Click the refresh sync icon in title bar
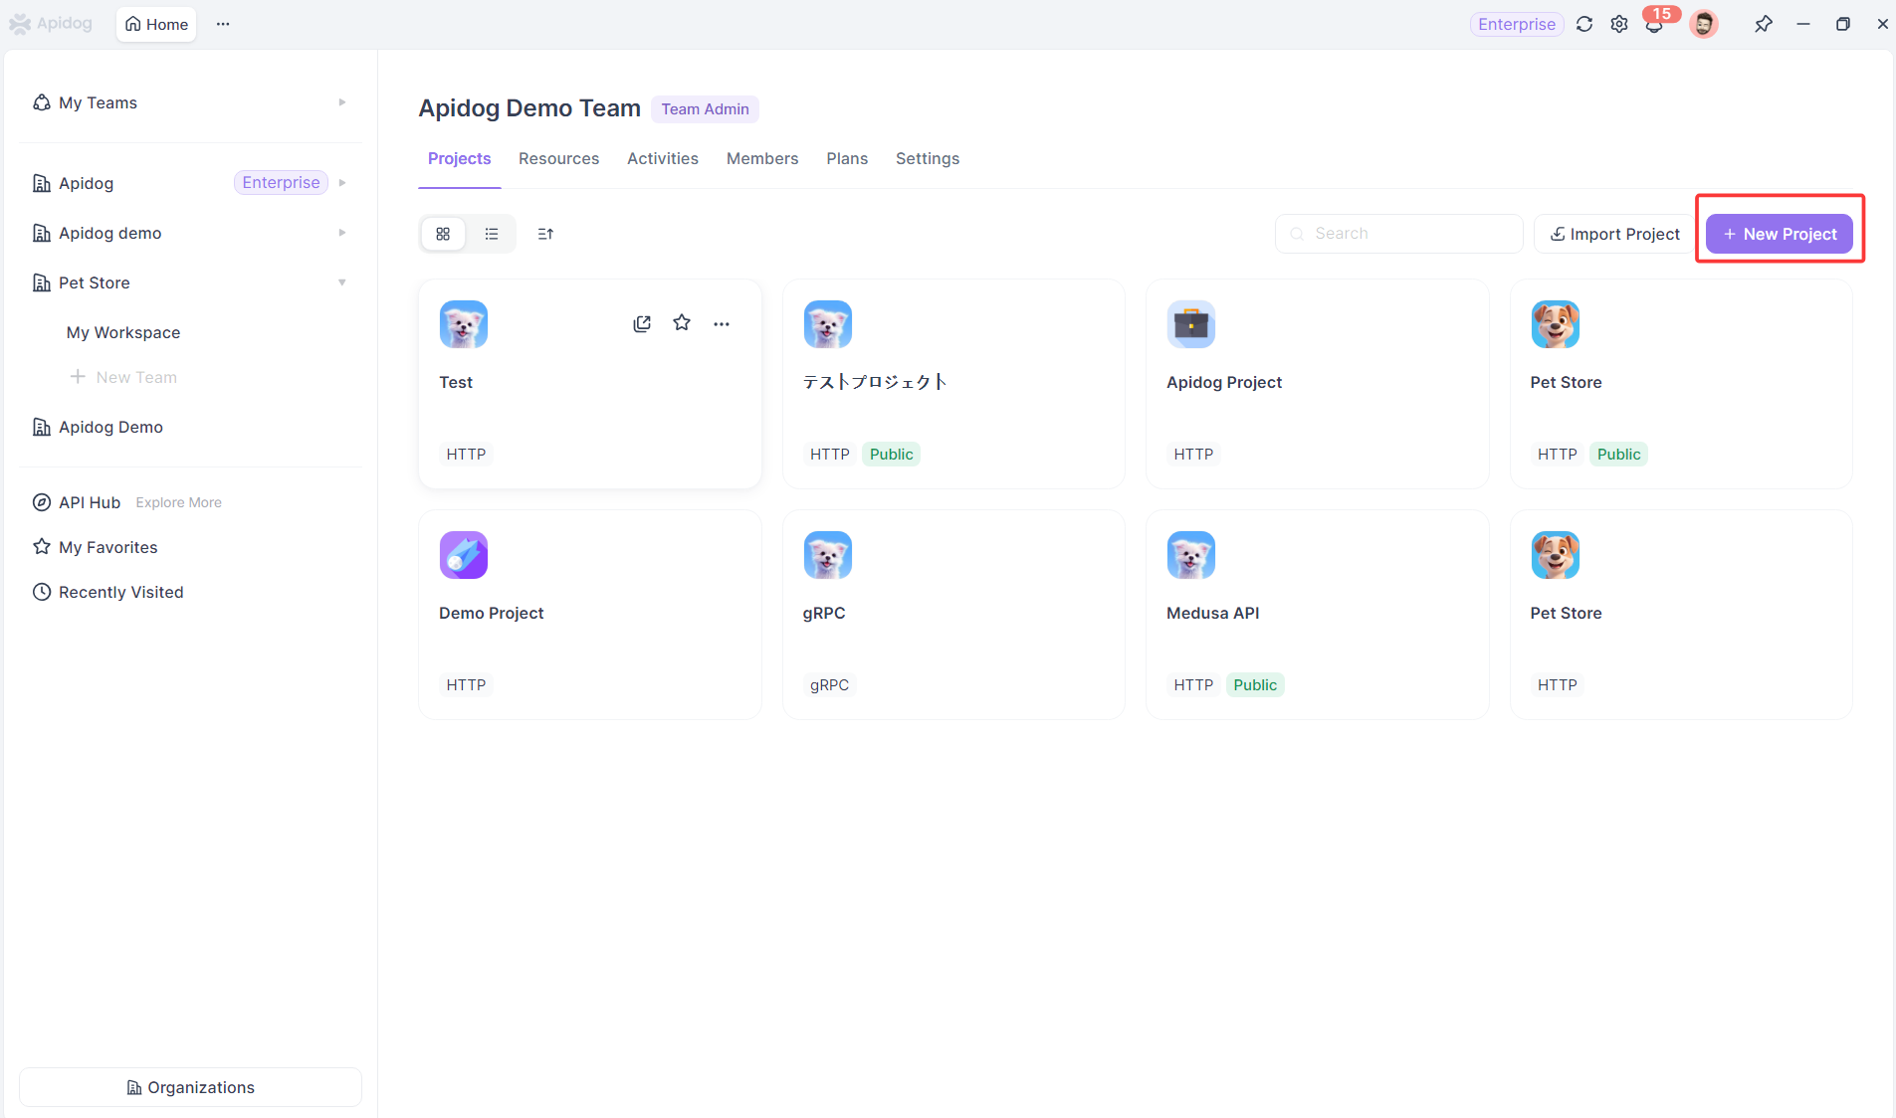Screen dimensions: 1896x1118 (1584, 24)
